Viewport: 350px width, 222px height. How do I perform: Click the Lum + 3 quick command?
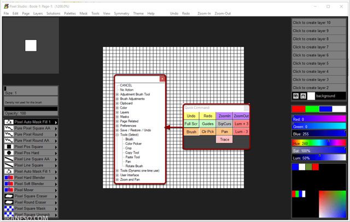coord(241,124)
